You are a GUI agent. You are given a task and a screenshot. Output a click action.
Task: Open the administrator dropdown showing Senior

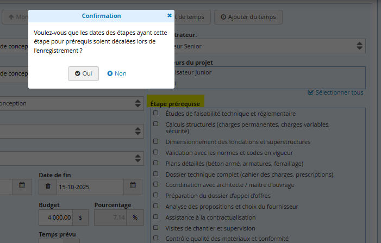click(x=270, y=46)
